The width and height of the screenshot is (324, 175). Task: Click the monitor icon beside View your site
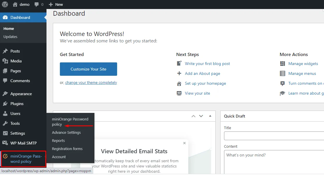(179, 93)
